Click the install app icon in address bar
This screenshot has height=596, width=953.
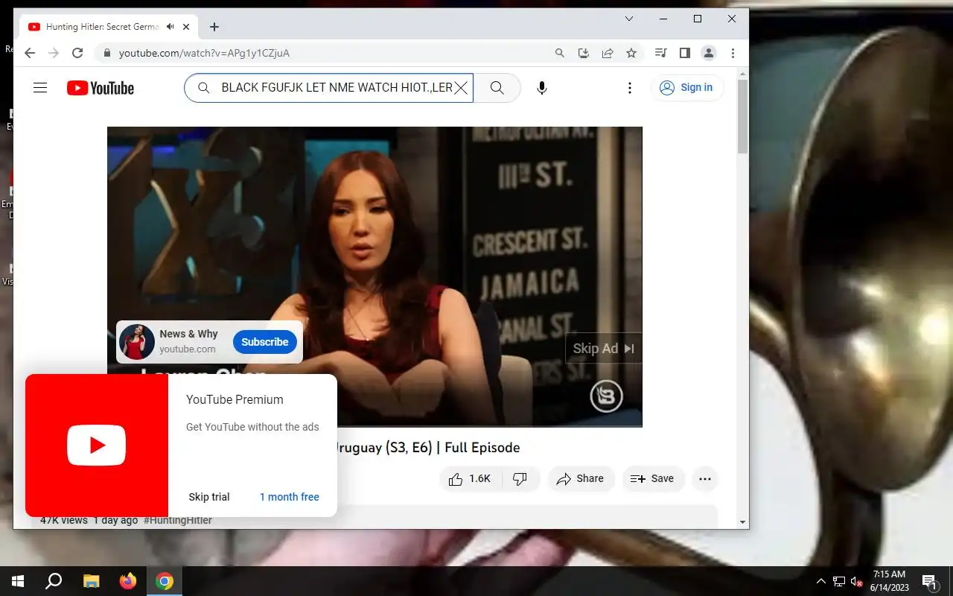(584, 53)
